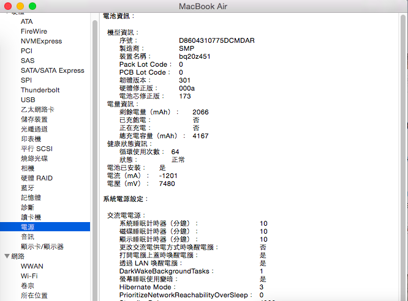408x301 pixels.
Task: Select Wi-Fi in the sidebar
Action: coord(29,276)
